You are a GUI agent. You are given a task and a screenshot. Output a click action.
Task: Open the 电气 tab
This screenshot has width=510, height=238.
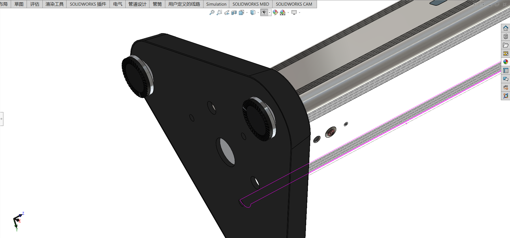click(x=118, y=4)
